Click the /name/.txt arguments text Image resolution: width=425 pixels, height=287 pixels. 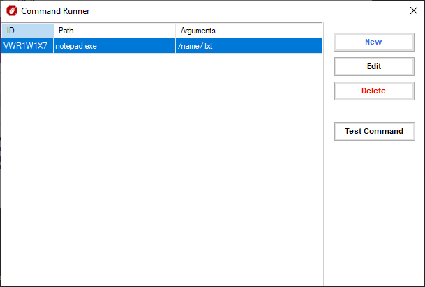(x=195, y=46)
